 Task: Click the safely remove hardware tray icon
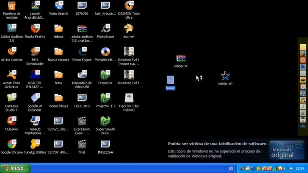291,169
